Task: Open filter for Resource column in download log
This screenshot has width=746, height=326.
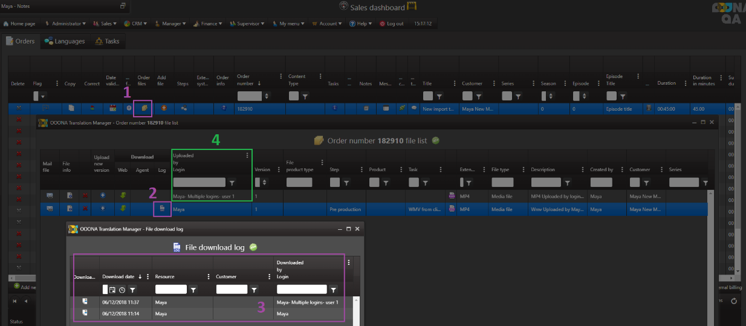Action: pos(193,290)
